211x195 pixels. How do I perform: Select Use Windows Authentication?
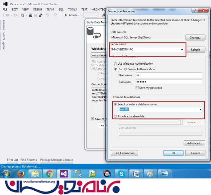tap(115, 64)
